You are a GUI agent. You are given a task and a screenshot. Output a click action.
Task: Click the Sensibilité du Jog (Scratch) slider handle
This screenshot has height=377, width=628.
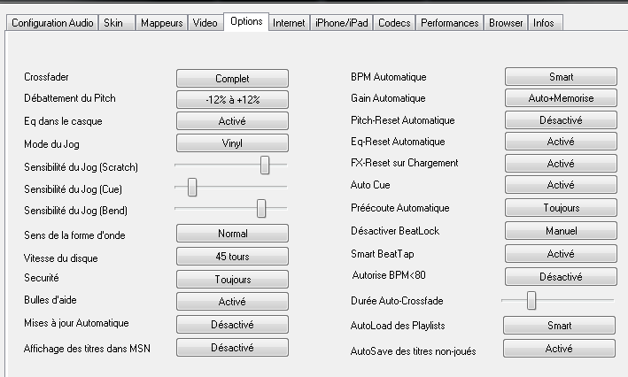point(265,165)
